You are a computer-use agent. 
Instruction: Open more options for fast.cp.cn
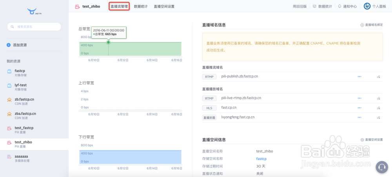coord(359,108)
